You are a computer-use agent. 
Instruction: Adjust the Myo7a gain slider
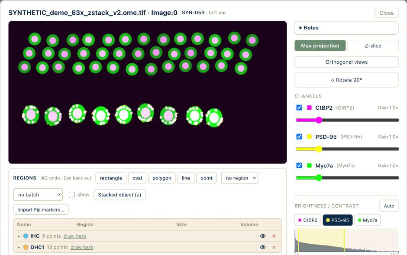click(x=347, y=178)
